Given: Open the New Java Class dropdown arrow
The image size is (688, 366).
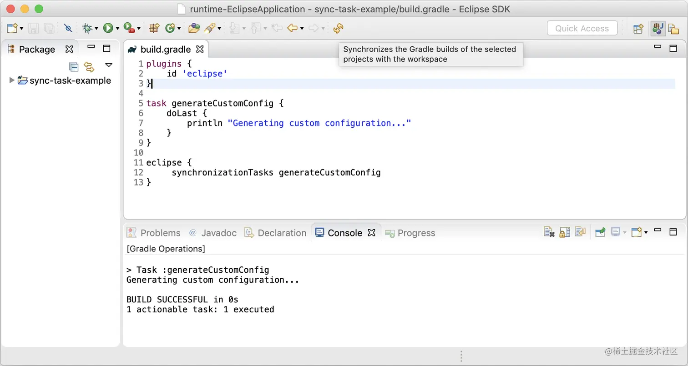Looking at the screenshot, I should tap(179, 29).
